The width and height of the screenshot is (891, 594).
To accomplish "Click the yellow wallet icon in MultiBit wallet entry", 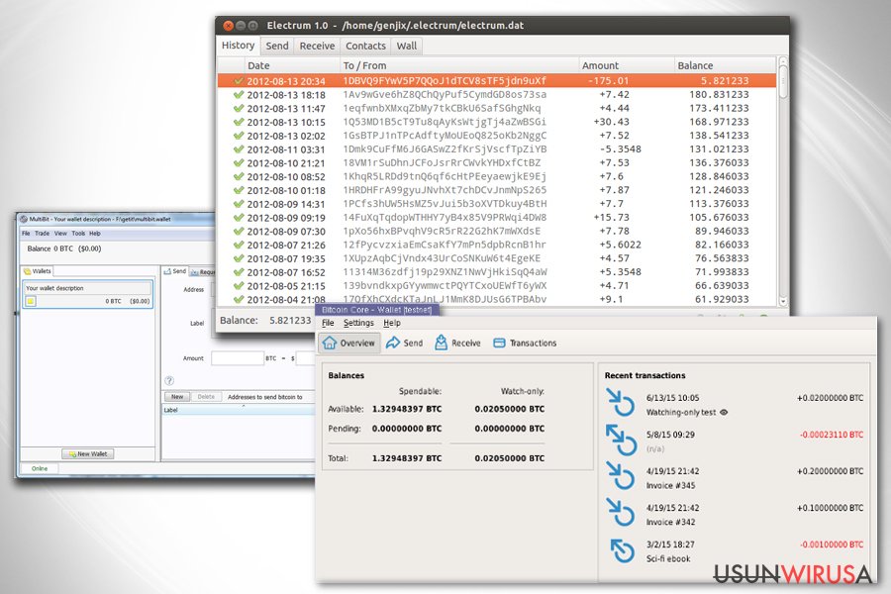I will (31, 301).
